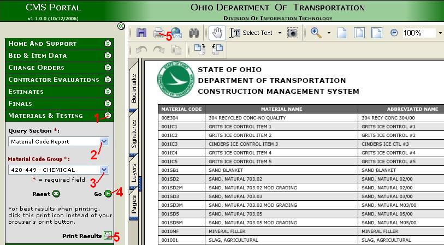Click the email globe envelope icon
Image resolution: width=444 pixels, height=245 pixels.
pos(176,33)
